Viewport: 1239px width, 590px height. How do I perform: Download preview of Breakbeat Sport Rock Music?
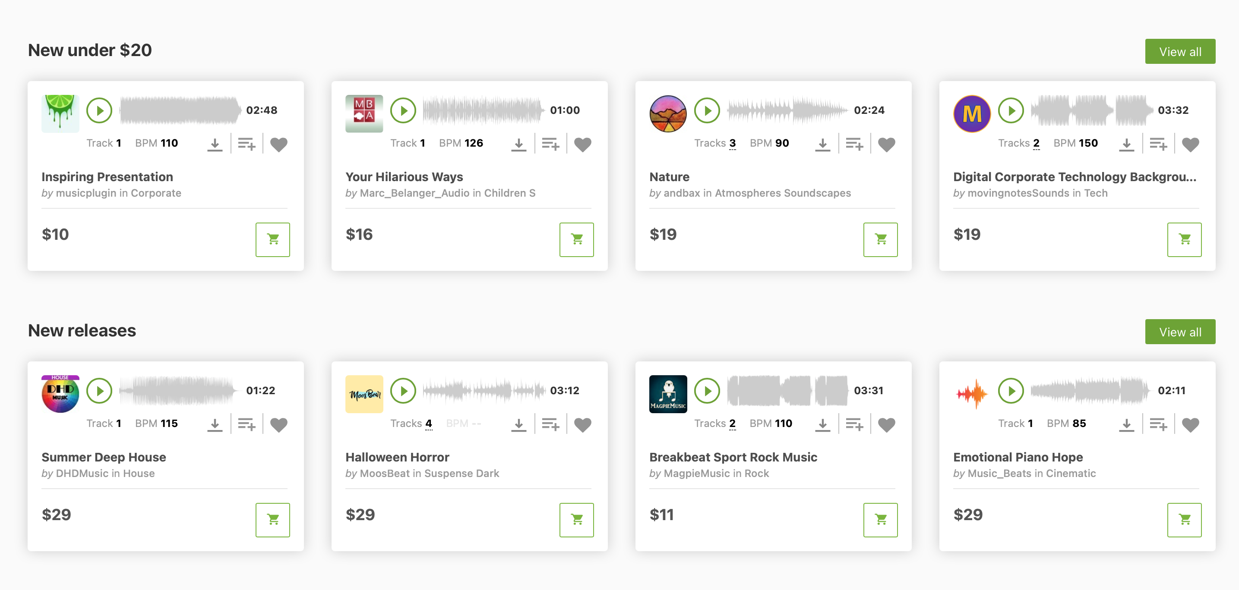pos(822,424)
